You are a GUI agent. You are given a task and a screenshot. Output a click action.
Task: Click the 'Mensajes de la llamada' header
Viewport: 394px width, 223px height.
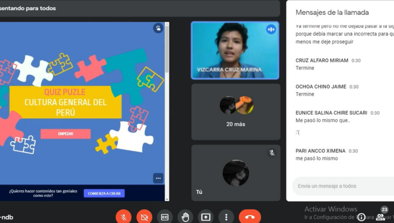click(x=332, y=12)
